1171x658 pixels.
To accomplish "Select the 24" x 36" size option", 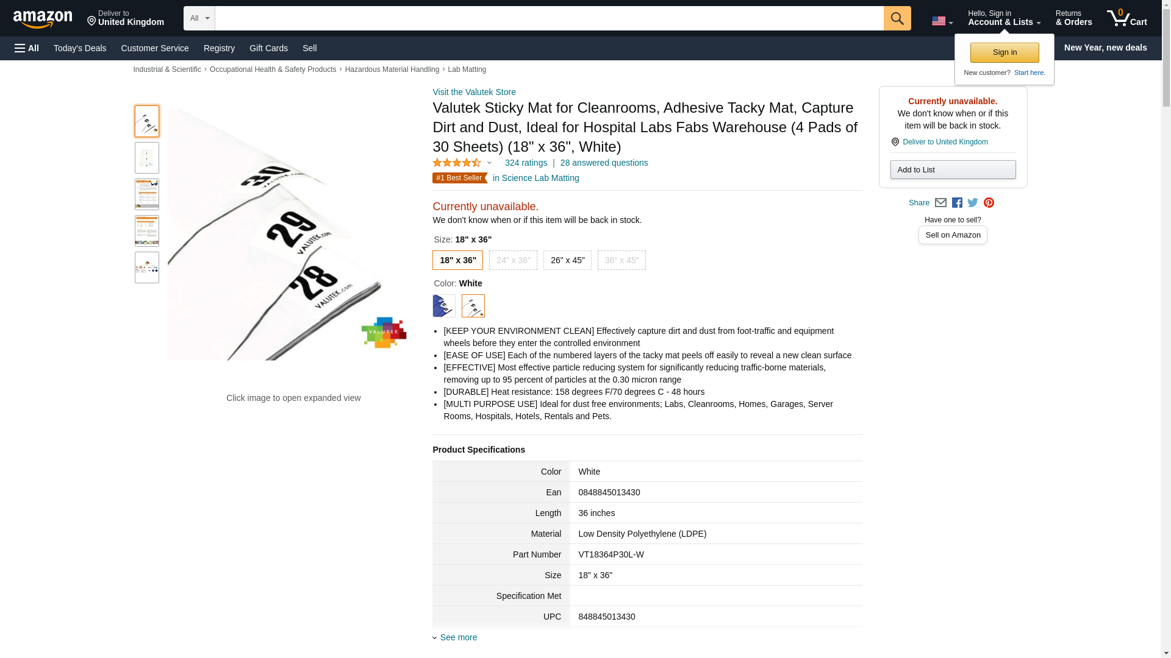I will point(513,260).
